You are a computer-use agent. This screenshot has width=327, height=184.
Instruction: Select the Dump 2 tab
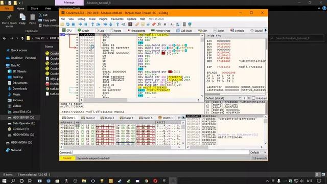[x=88, y=118]
